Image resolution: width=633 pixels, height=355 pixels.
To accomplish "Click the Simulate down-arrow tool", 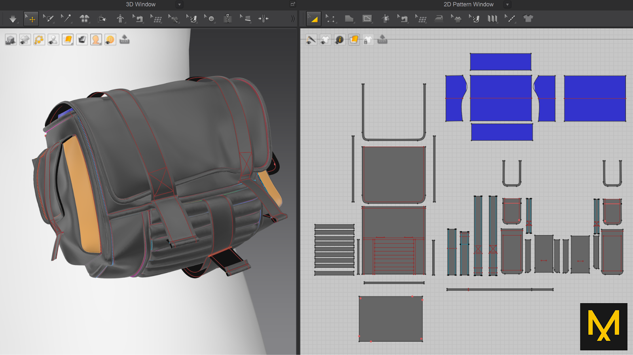I will pyautogui.click(x=13, y=19).
